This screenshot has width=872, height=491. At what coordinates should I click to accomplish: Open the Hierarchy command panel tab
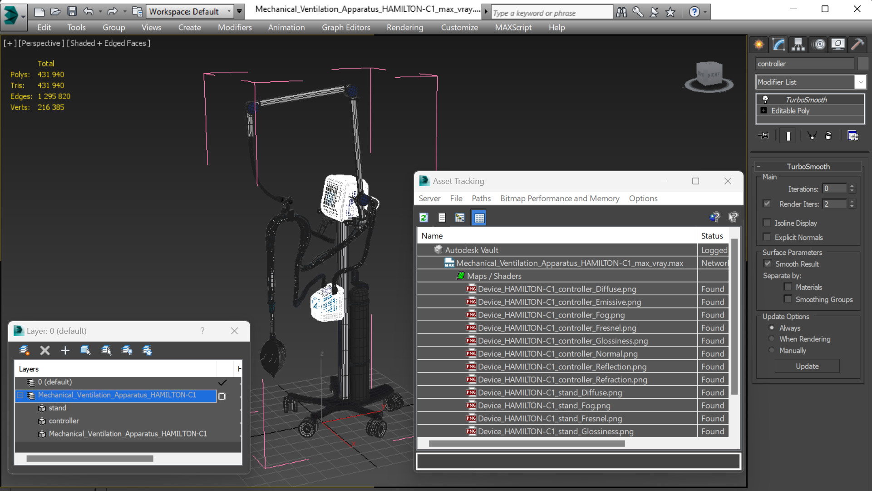pos(798,44)
